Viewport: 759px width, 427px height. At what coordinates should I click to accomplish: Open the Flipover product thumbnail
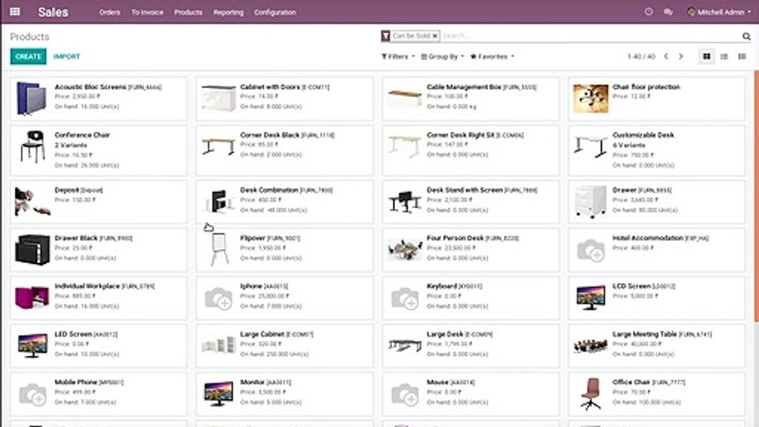tap(219, 250)
